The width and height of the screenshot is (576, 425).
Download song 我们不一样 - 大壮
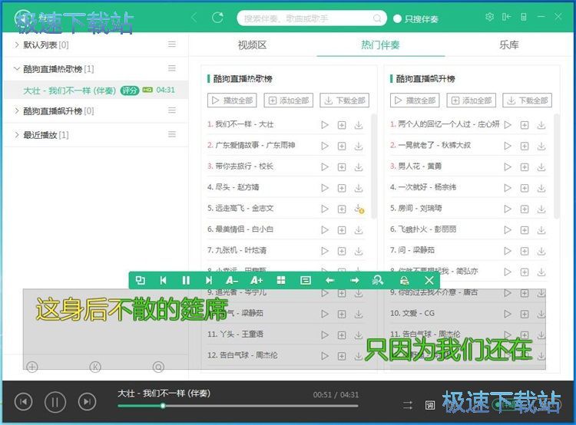pos(359,124)
